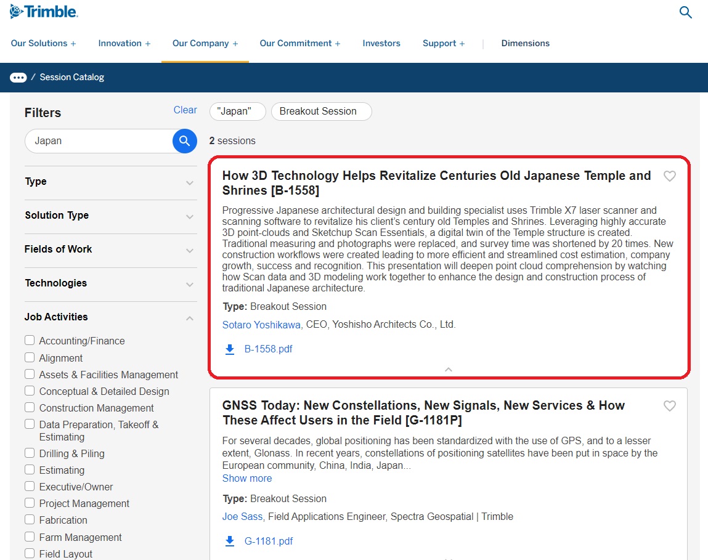Expand Fields of Work filter
708x560 pixels.
pyautogui.click(x=111, y=250)
